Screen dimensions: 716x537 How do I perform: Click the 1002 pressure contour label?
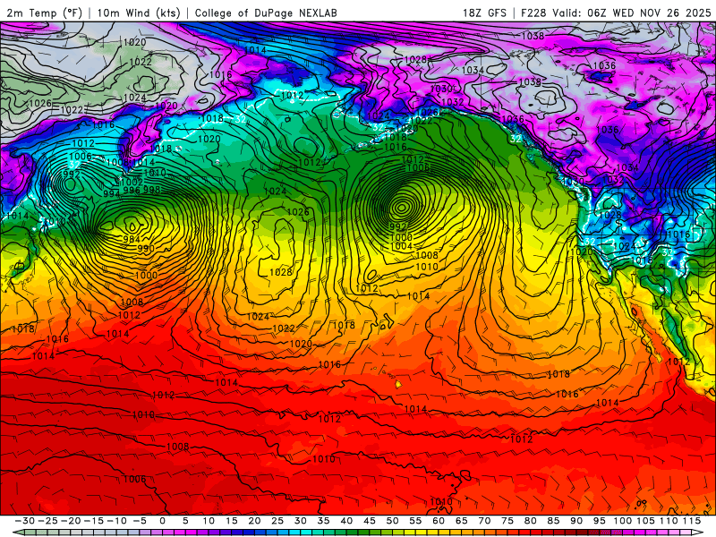click(x=132, y=182)
